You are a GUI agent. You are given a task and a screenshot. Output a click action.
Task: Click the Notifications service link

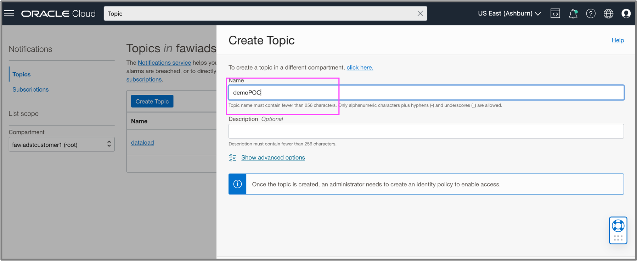[164, 63]
